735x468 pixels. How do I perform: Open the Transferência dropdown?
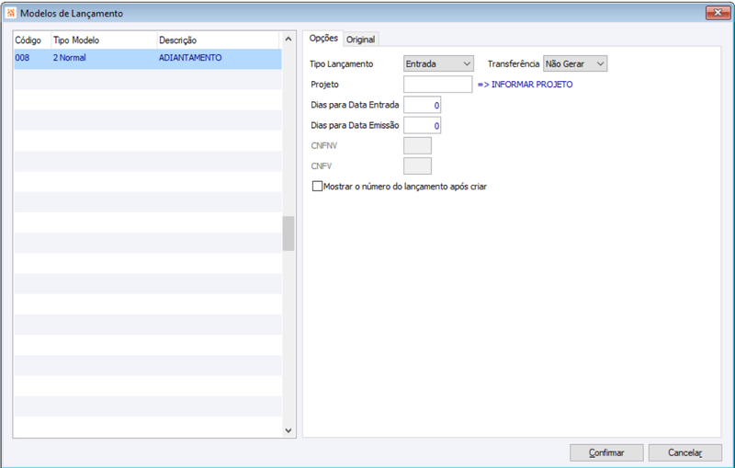click(575, 63)
